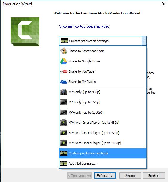Pick Share to YouTube option
The image size is (168, 182).
pos(103,71)
